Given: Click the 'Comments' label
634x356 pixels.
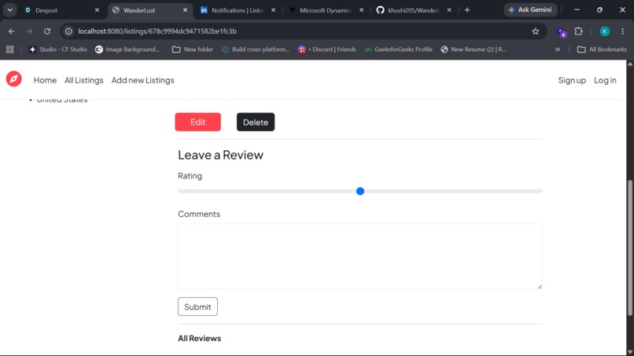Looking at the screenshot, I should [x=199, y=214].
